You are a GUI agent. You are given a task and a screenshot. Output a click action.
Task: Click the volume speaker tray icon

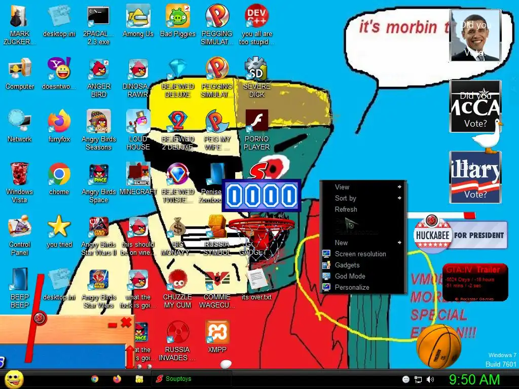tap(430, 379)
